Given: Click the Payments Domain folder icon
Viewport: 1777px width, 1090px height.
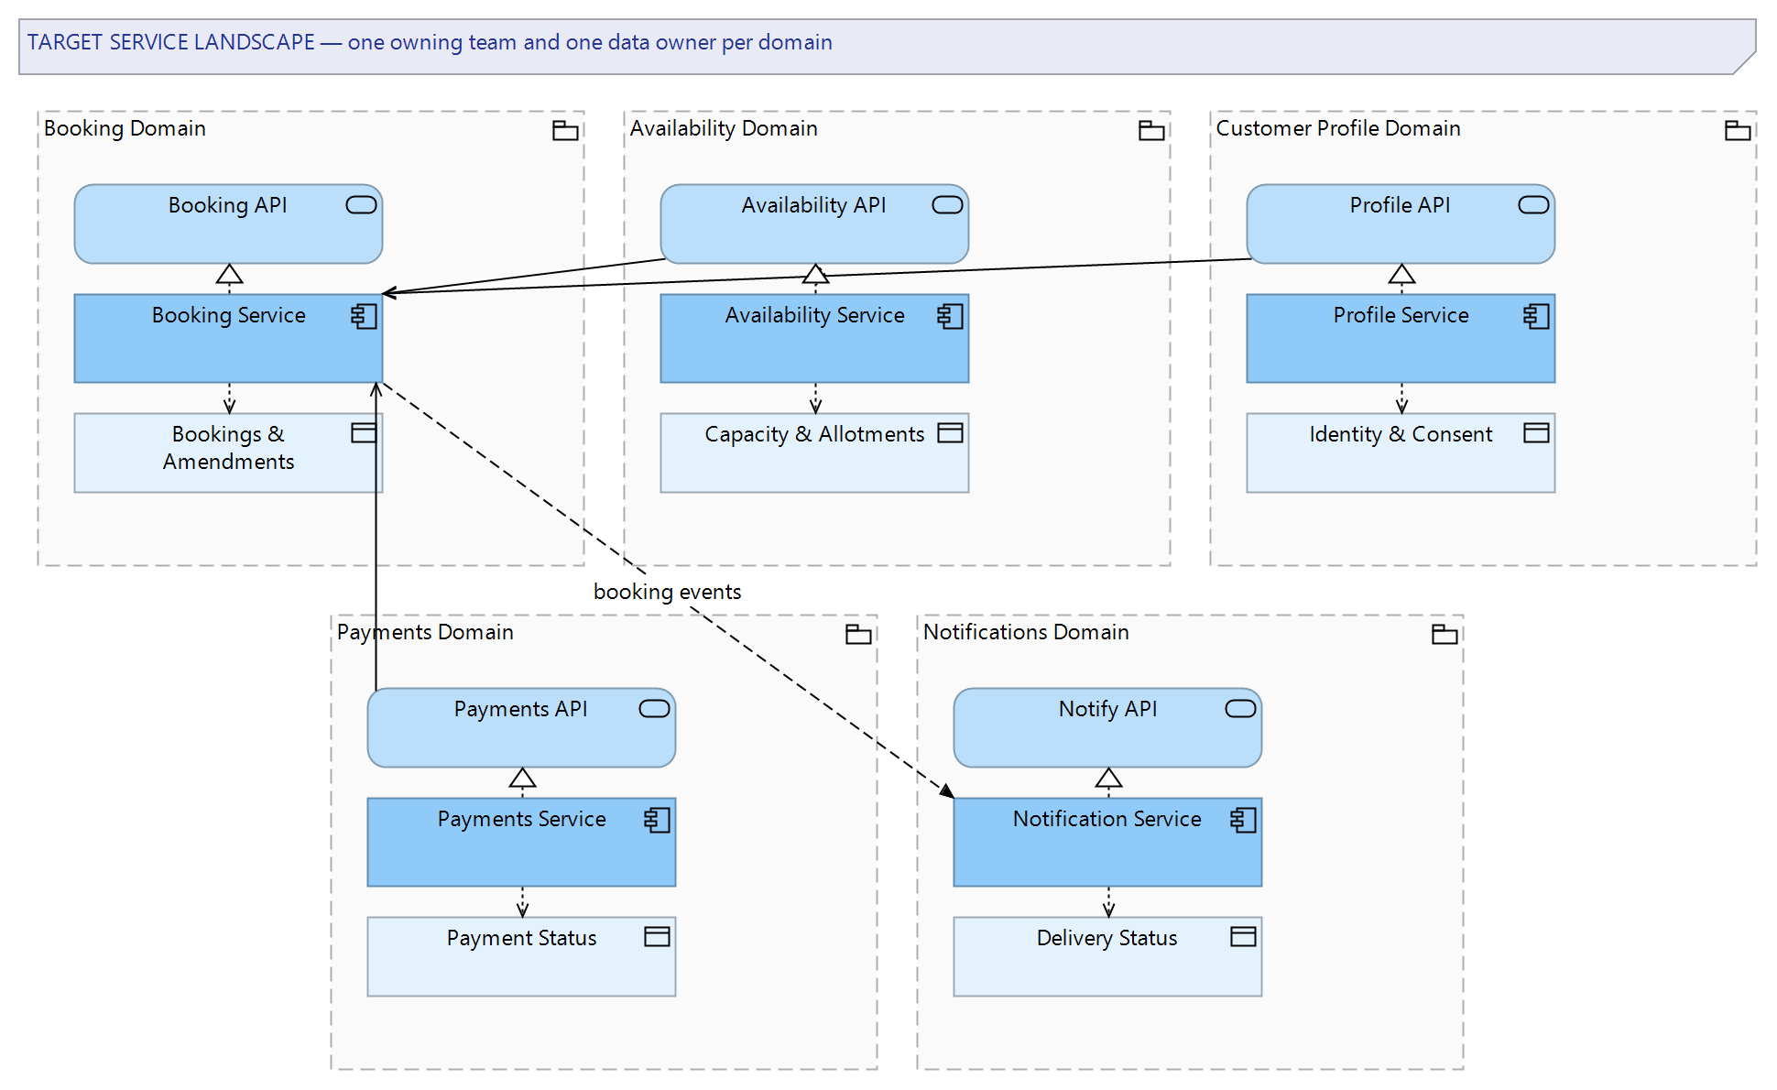Looking at the screenshot, I should [x=858, y=635].
